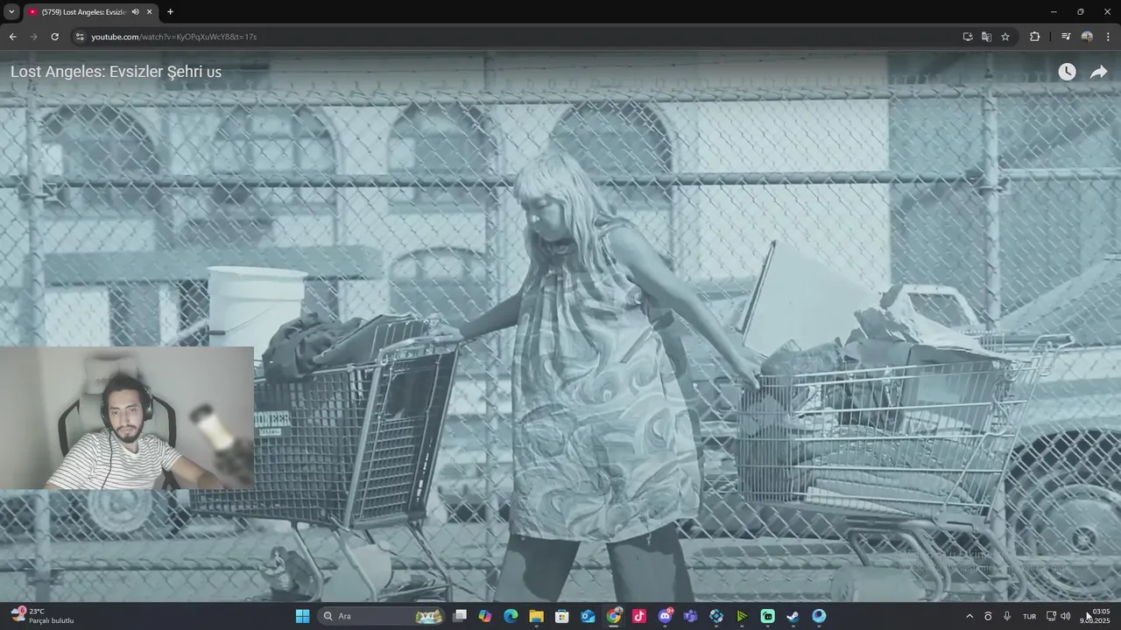Image resolution: width=1121 pixels, height=630 pixels.
Task: Open Chrome three-dot menu
Action: click(1109, 37)
